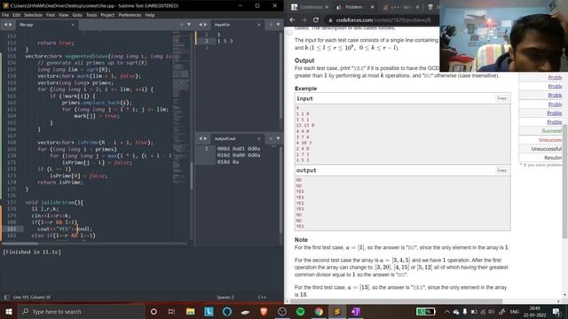This screenshot has height=319, width=568.
Task: Click the Windows search box
Action: pyautogui.click(x=81, y=311)
